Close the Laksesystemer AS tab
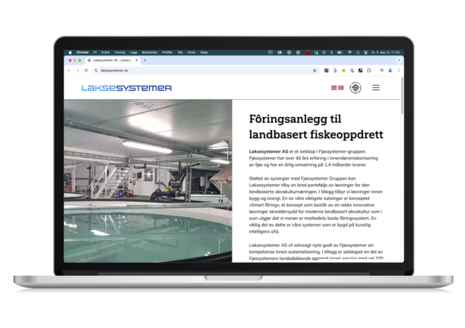Viewport: 465px width, 328px height. [x=136, y=60]
